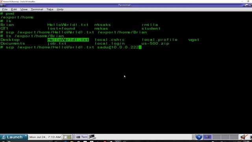Screen dimensions: 252x142
Task: Click the highlighted HelloWorld!.txt entry
Action: click(x=68, y=40)
